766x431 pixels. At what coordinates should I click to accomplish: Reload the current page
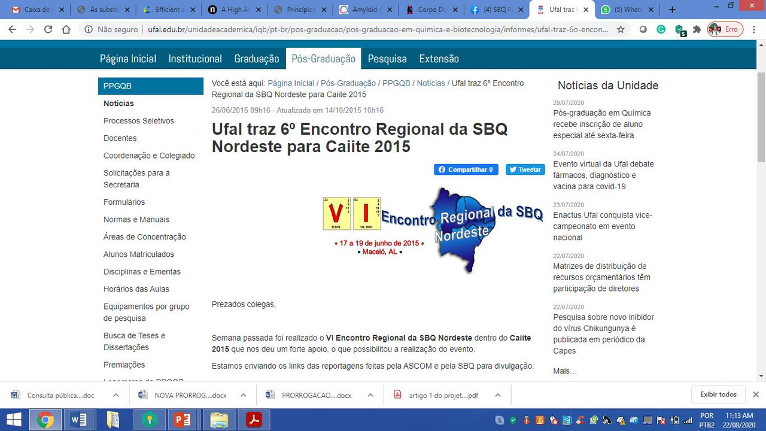pyautogui.click(x=48, y=29)
